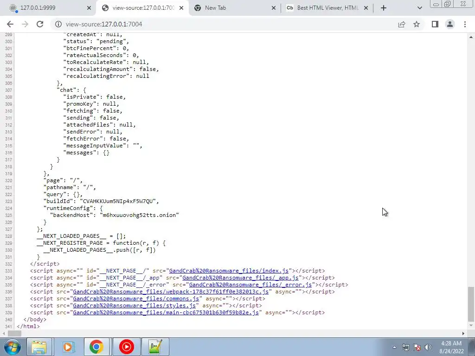Click the "messageInputValue" line text
Image resolution: width=475 pixels, height=356 pixels.
click(x=103, y=146)
